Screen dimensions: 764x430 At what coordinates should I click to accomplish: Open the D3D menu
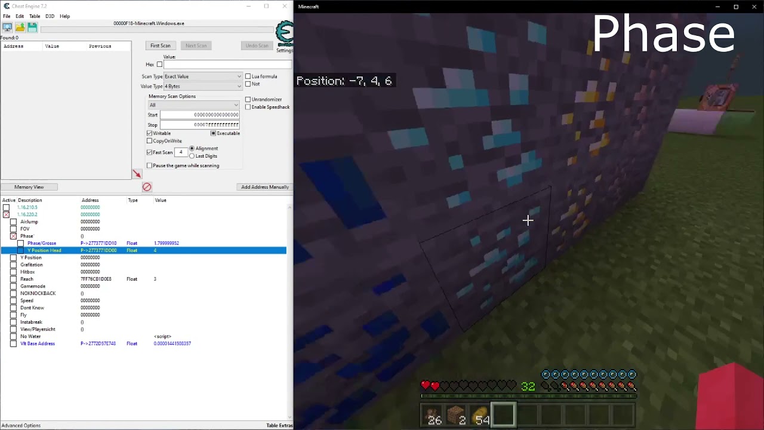pos(50,16)
